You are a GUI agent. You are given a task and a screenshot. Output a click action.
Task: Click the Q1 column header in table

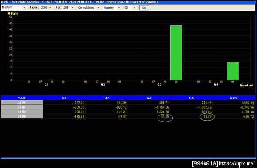tap(64, 98)
